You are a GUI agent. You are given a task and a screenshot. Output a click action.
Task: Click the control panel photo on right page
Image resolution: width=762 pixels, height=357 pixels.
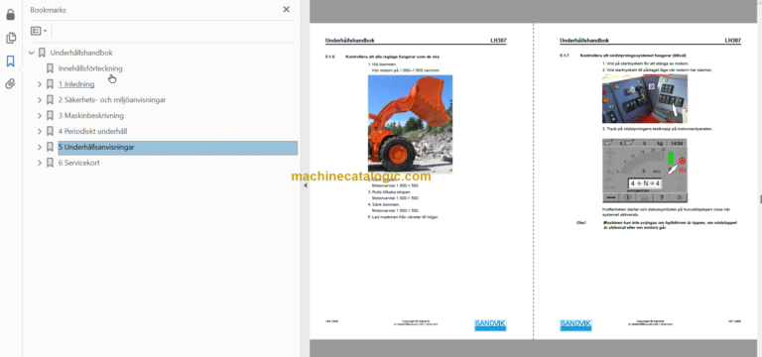pyautogui.click(x=644, y=98)
